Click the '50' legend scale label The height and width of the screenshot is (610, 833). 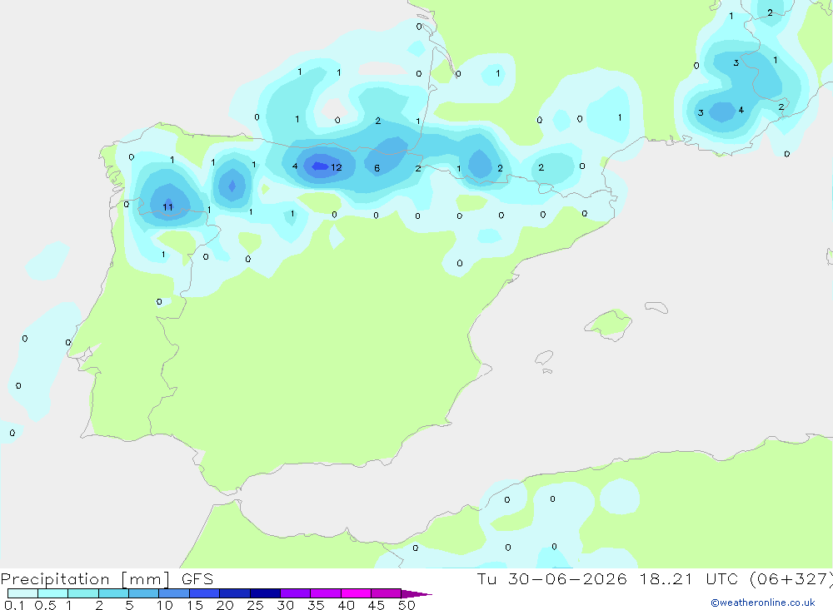(x=407, y=605)
